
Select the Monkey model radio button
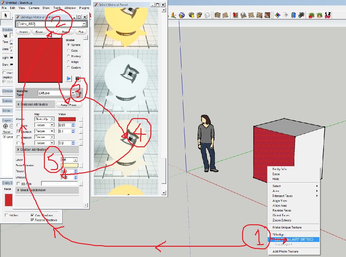pos(68,56)
